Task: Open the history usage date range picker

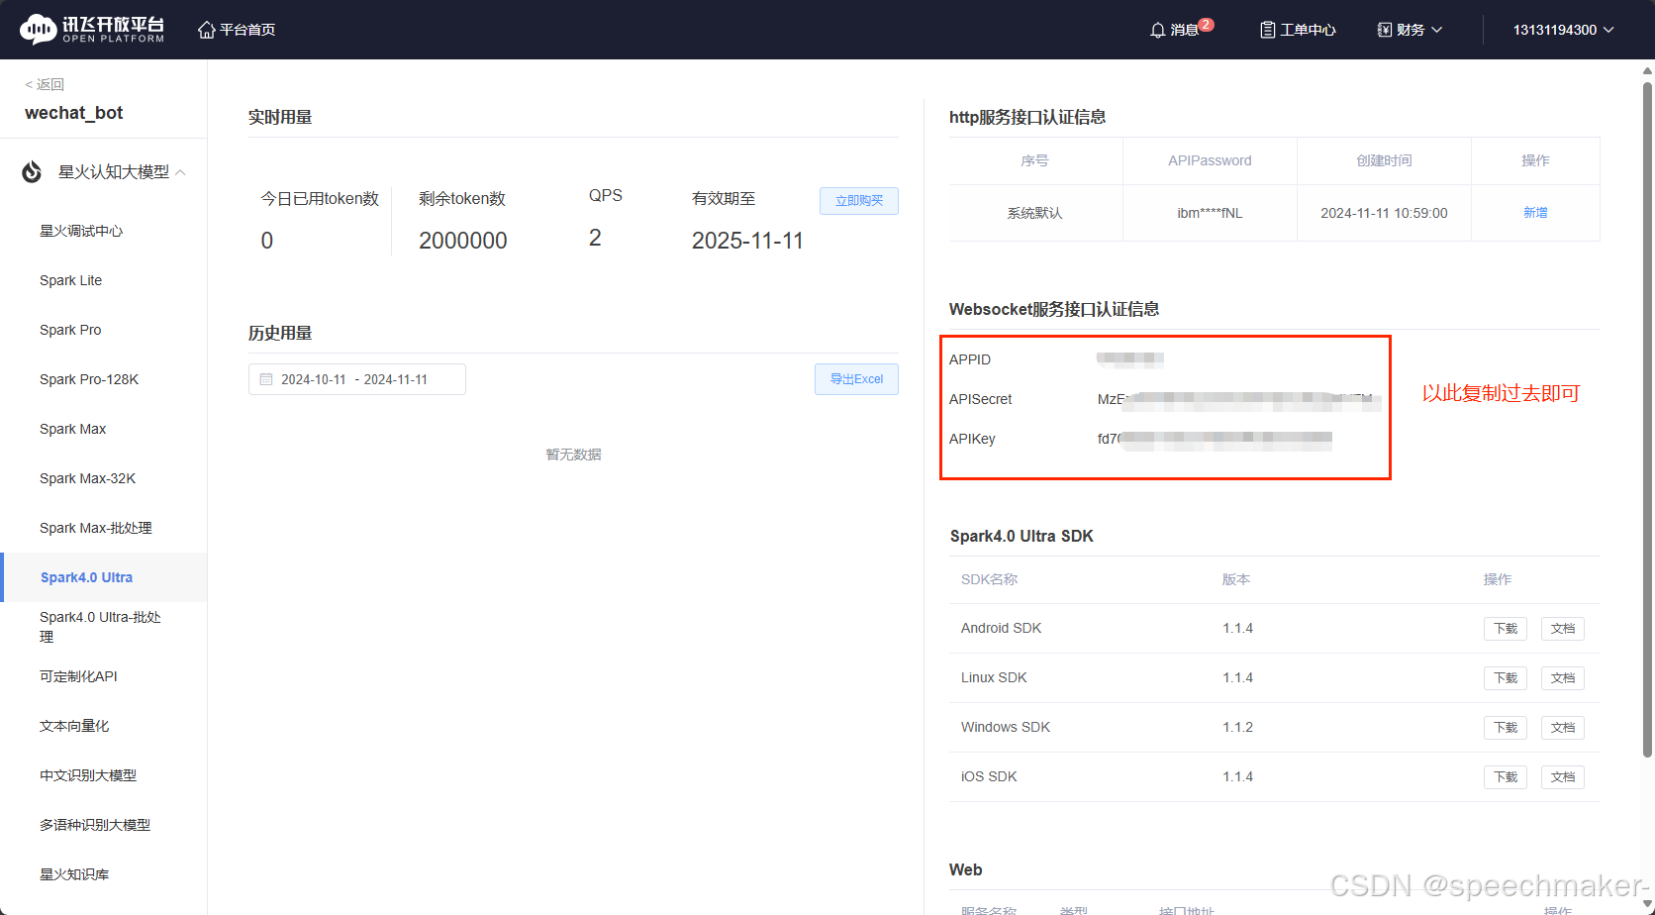Action: click(357, 379)
